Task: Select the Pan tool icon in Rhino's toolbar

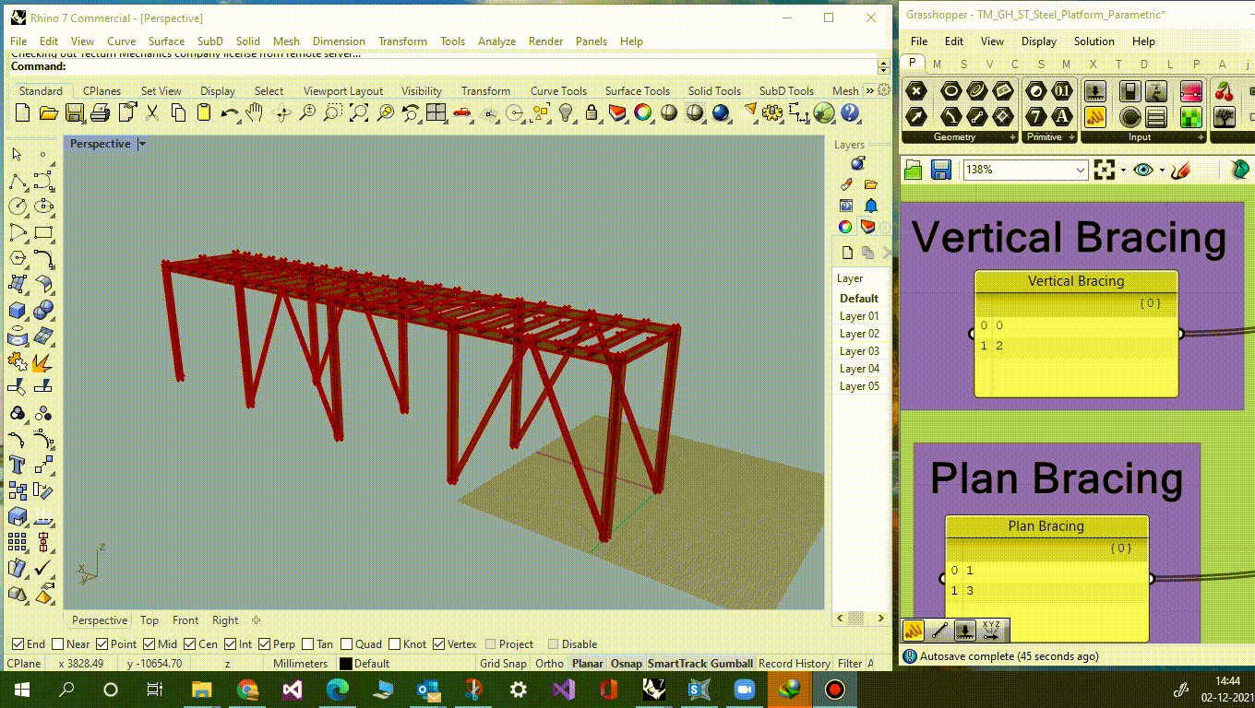Action: coord(255,112)
